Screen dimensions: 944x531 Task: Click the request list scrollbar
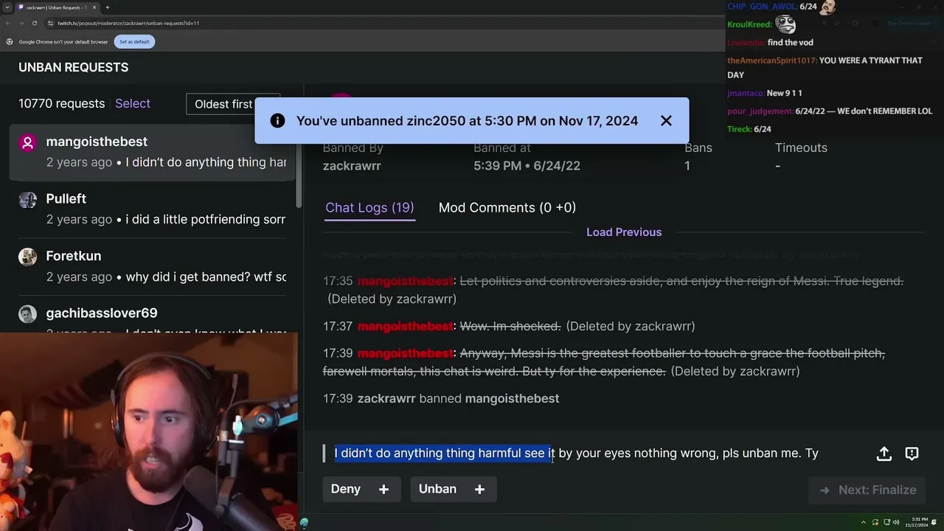[299, 177]
